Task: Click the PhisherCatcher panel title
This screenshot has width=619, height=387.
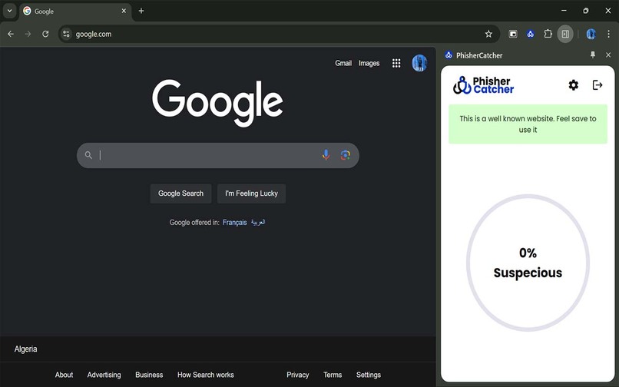Action: (x=479, y=55)
